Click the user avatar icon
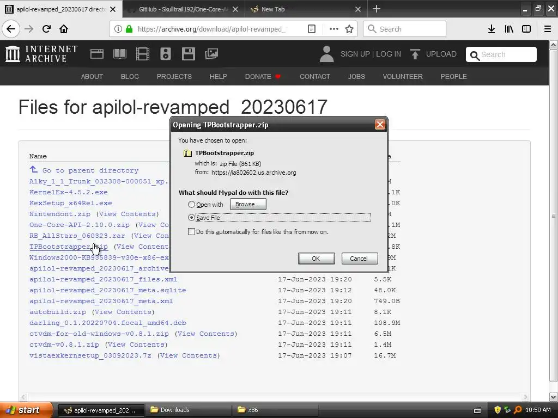 pyautogui.click(x=327, y=54)
